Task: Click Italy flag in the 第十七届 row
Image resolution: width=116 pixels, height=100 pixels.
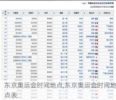Action: point(96,77)
